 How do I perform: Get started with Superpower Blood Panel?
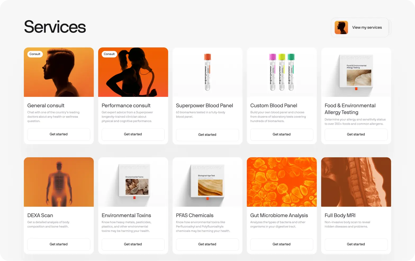click(x=207, y=135)
